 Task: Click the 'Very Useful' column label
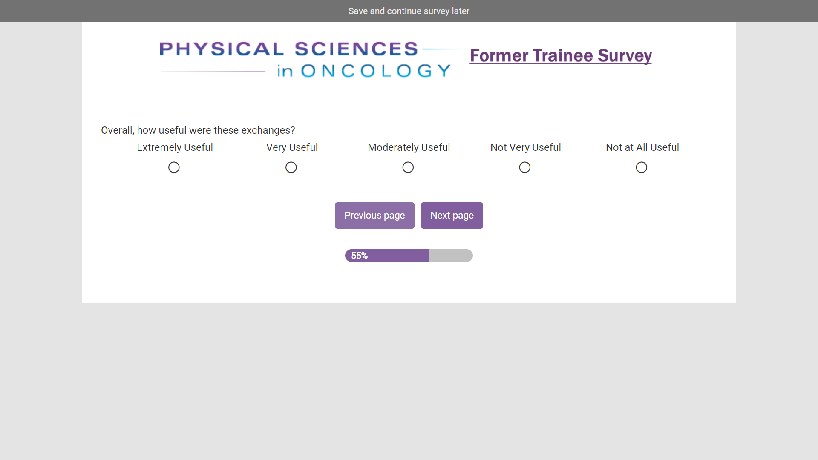pyautogui.click(x=292, y=147)
